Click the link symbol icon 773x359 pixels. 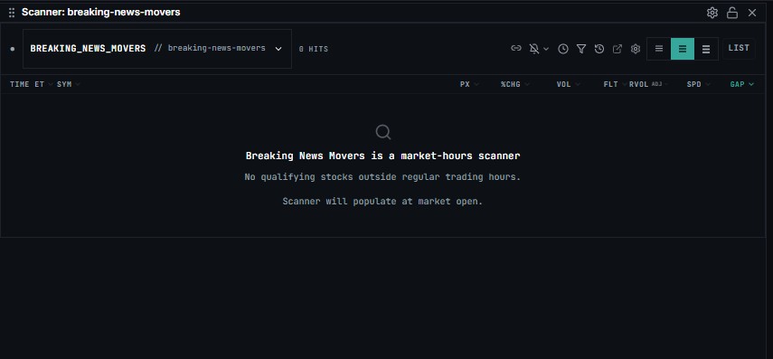tap(516, 48)
